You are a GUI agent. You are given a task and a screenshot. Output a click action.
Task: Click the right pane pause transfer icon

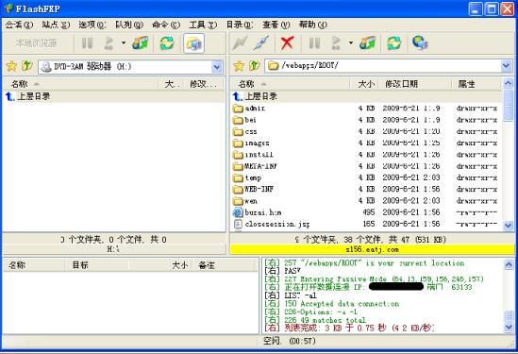click(x=314, y=43)
